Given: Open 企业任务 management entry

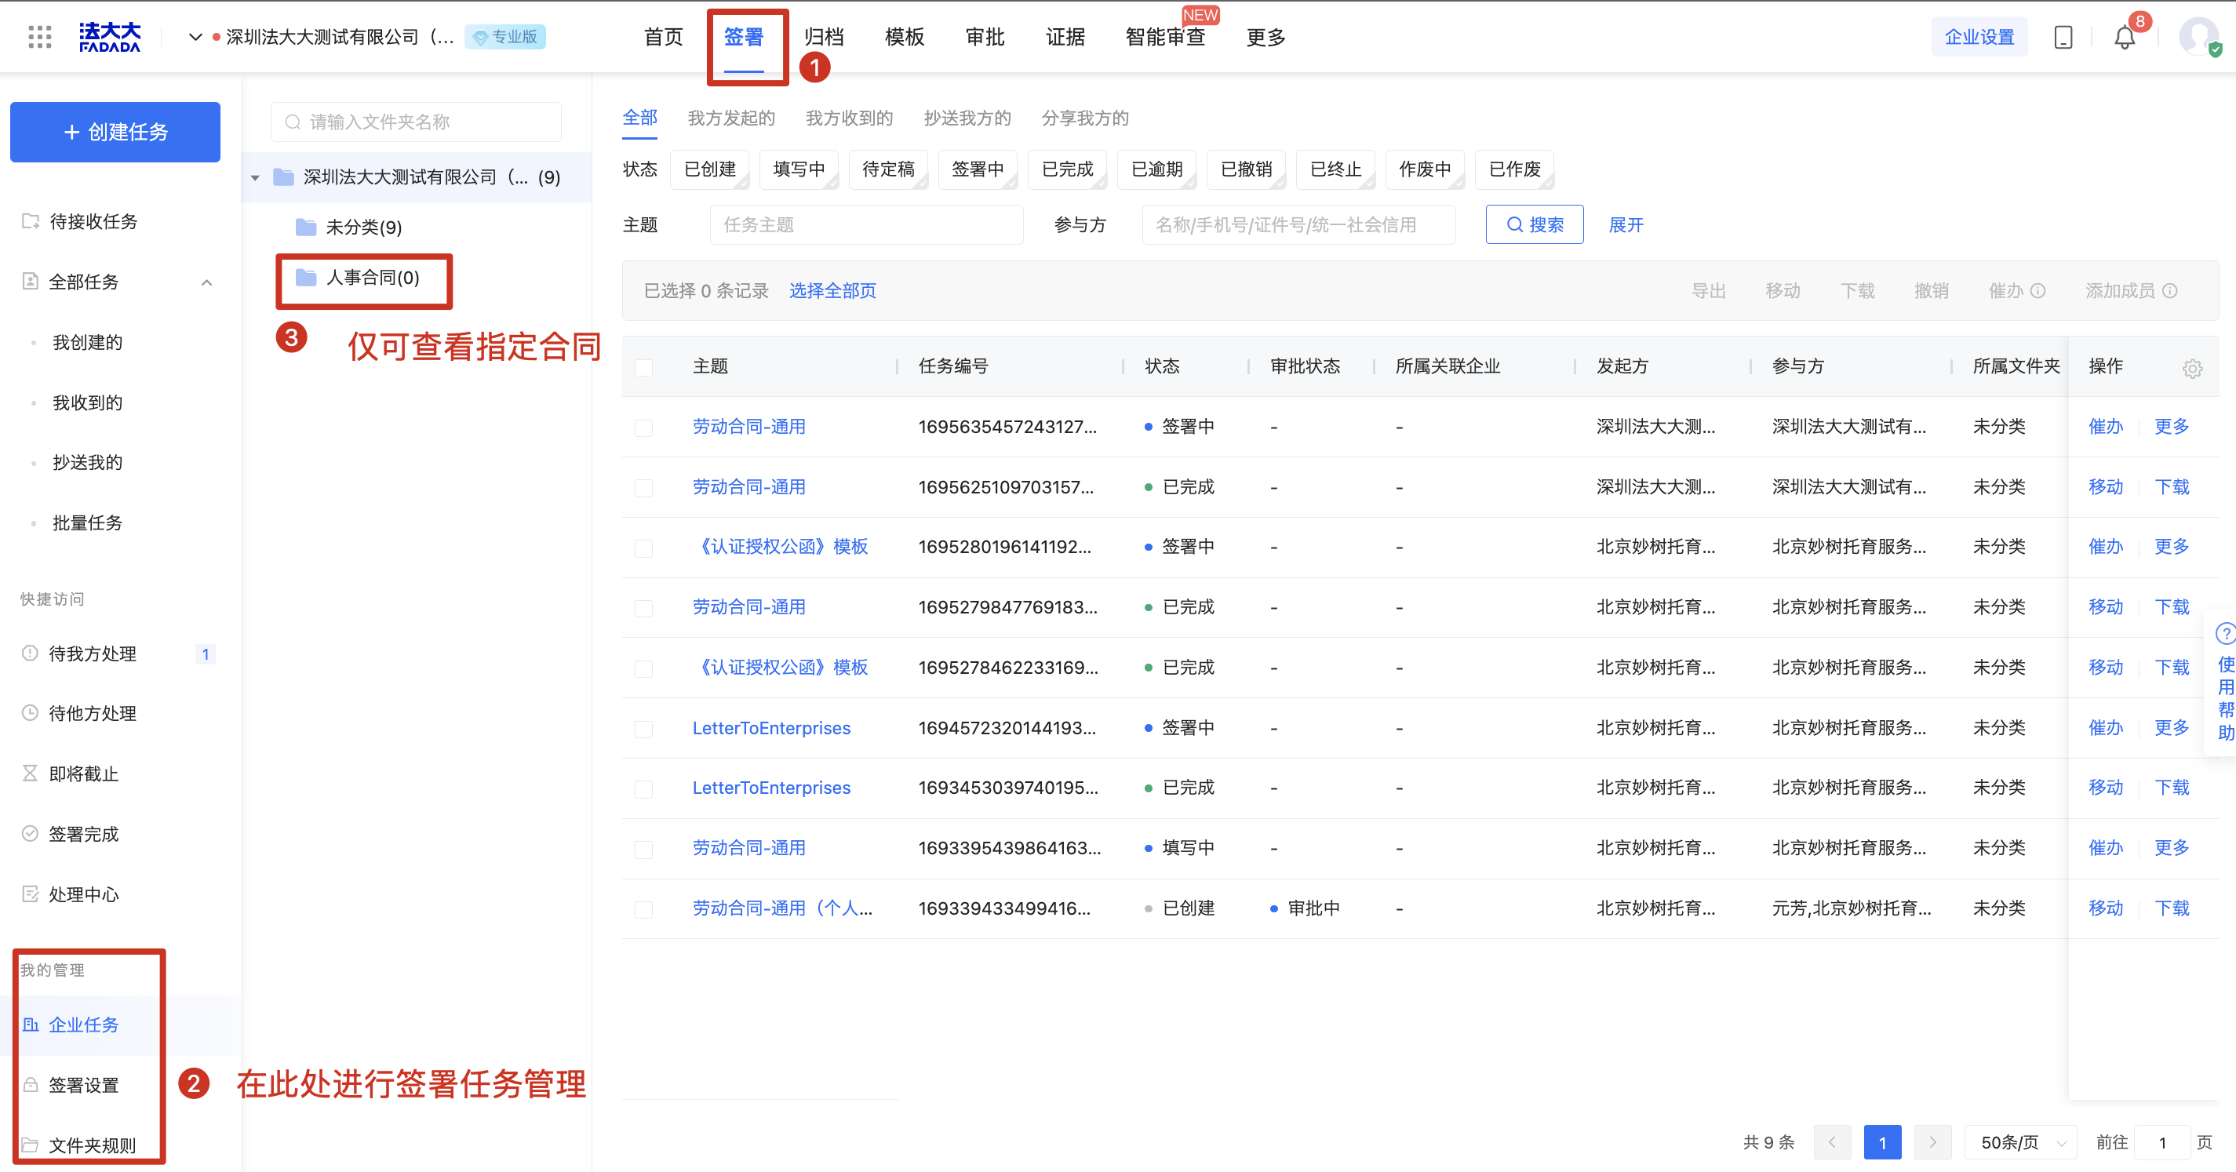Looking at the screenshot, I should (x=83, y=1025).
